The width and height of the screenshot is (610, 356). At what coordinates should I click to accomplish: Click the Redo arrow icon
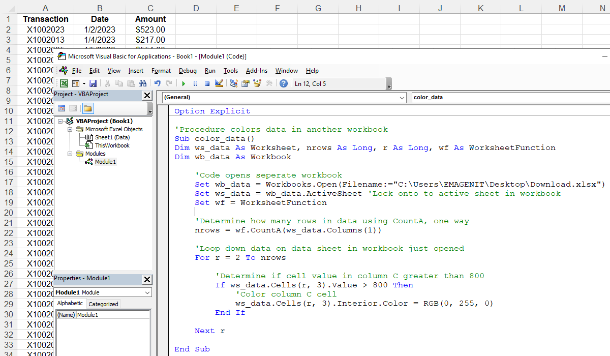tap(168, 83)
